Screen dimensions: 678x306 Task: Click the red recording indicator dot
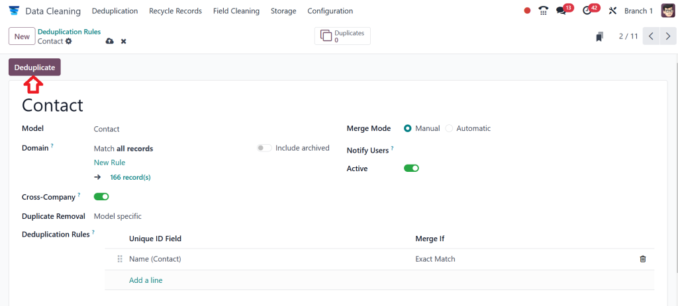click(527, 11)
